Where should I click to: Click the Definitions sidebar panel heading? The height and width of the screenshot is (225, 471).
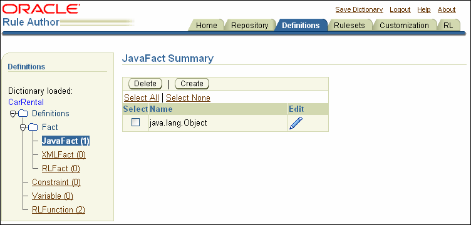26,66
